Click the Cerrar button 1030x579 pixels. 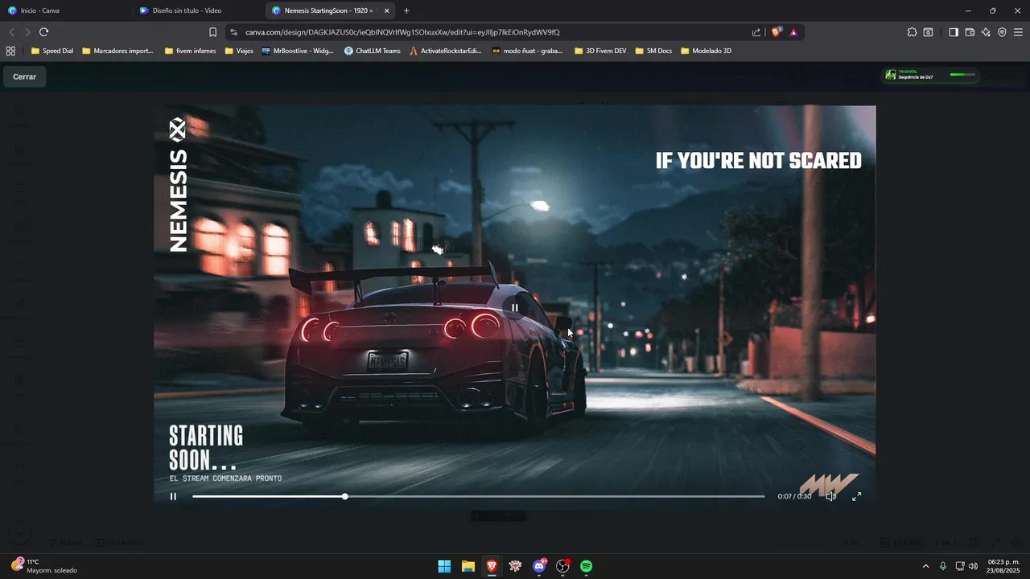click(x=24, y=76)
